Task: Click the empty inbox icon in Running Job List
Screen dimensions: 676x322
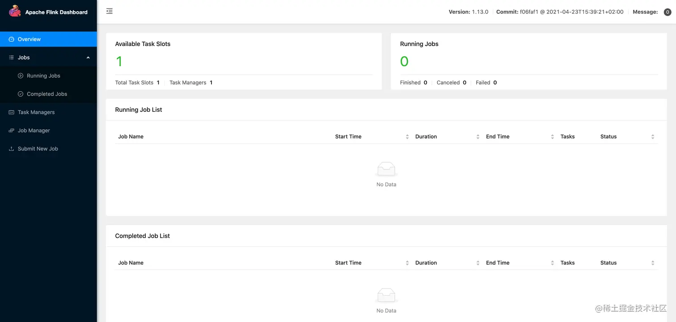Action: pos(386,169)
